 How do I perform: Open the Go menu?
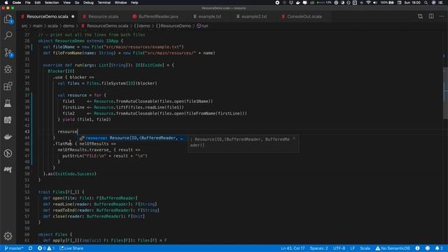click(77, 3)
